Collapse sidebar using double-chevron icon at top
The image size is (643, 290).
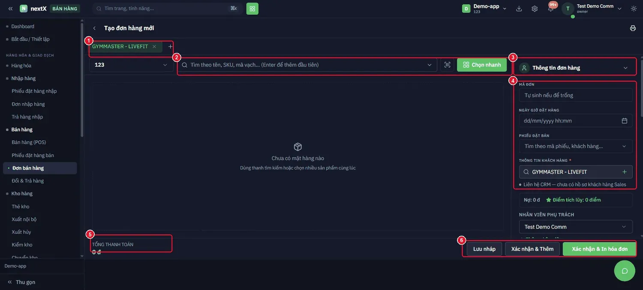click(10, 9)
